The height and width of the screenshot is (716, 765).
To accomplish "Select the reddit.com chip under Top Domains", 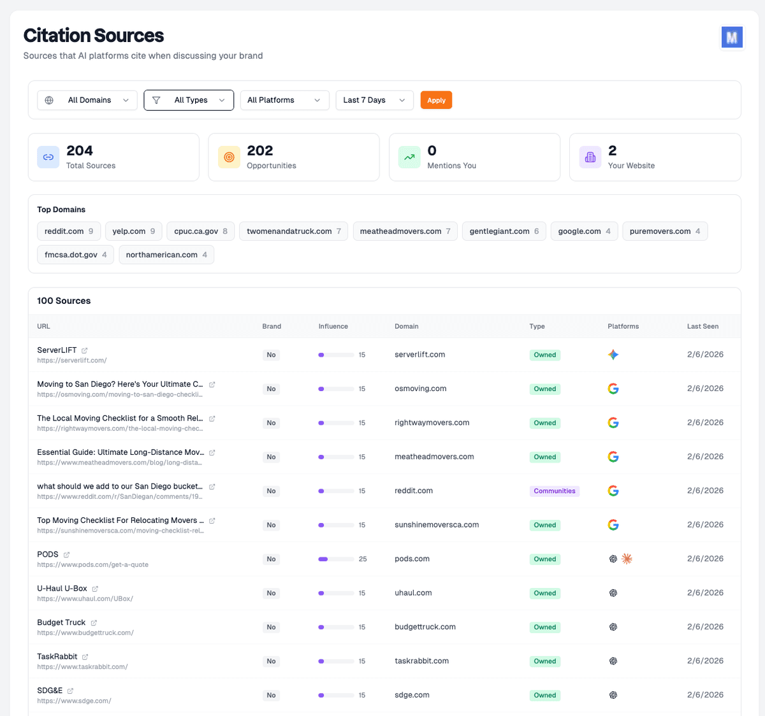I will tap(69, 231).
